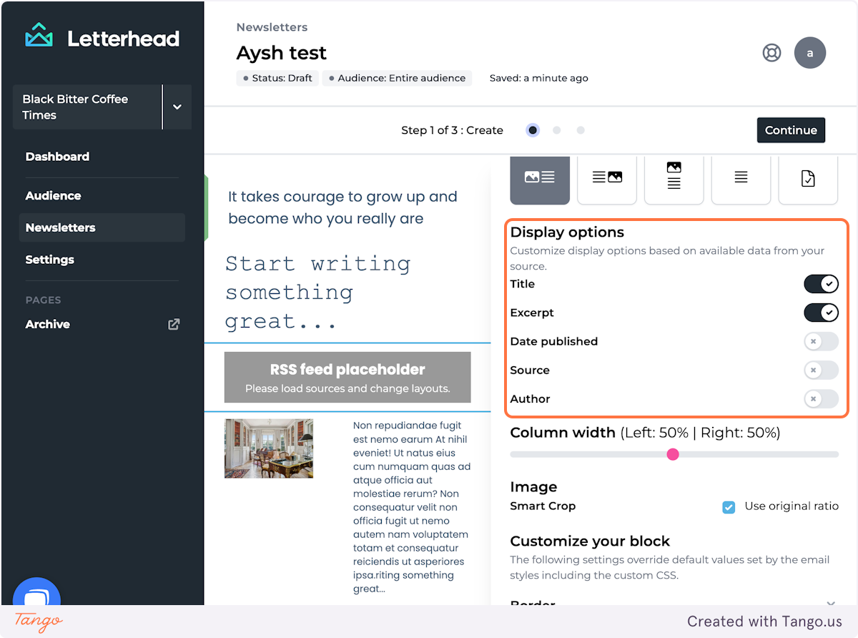This screenshot has height=638, width=858.
Task: Click 'Saved: a minute ago' text
Action: (539, 78)
